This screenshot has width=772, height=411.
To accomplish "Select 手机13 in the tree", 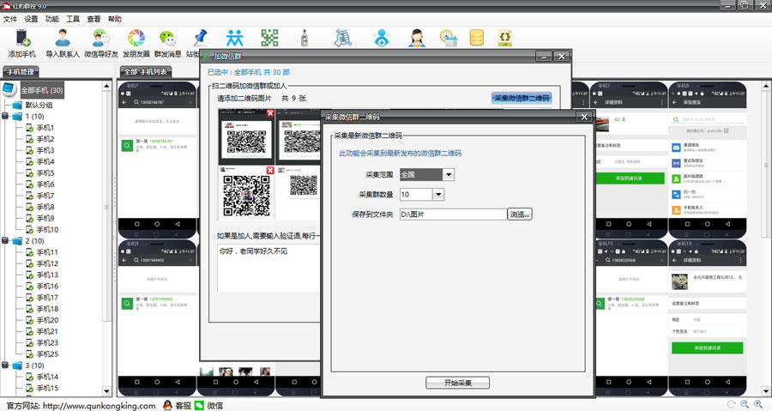I will [x=47, y=275].
